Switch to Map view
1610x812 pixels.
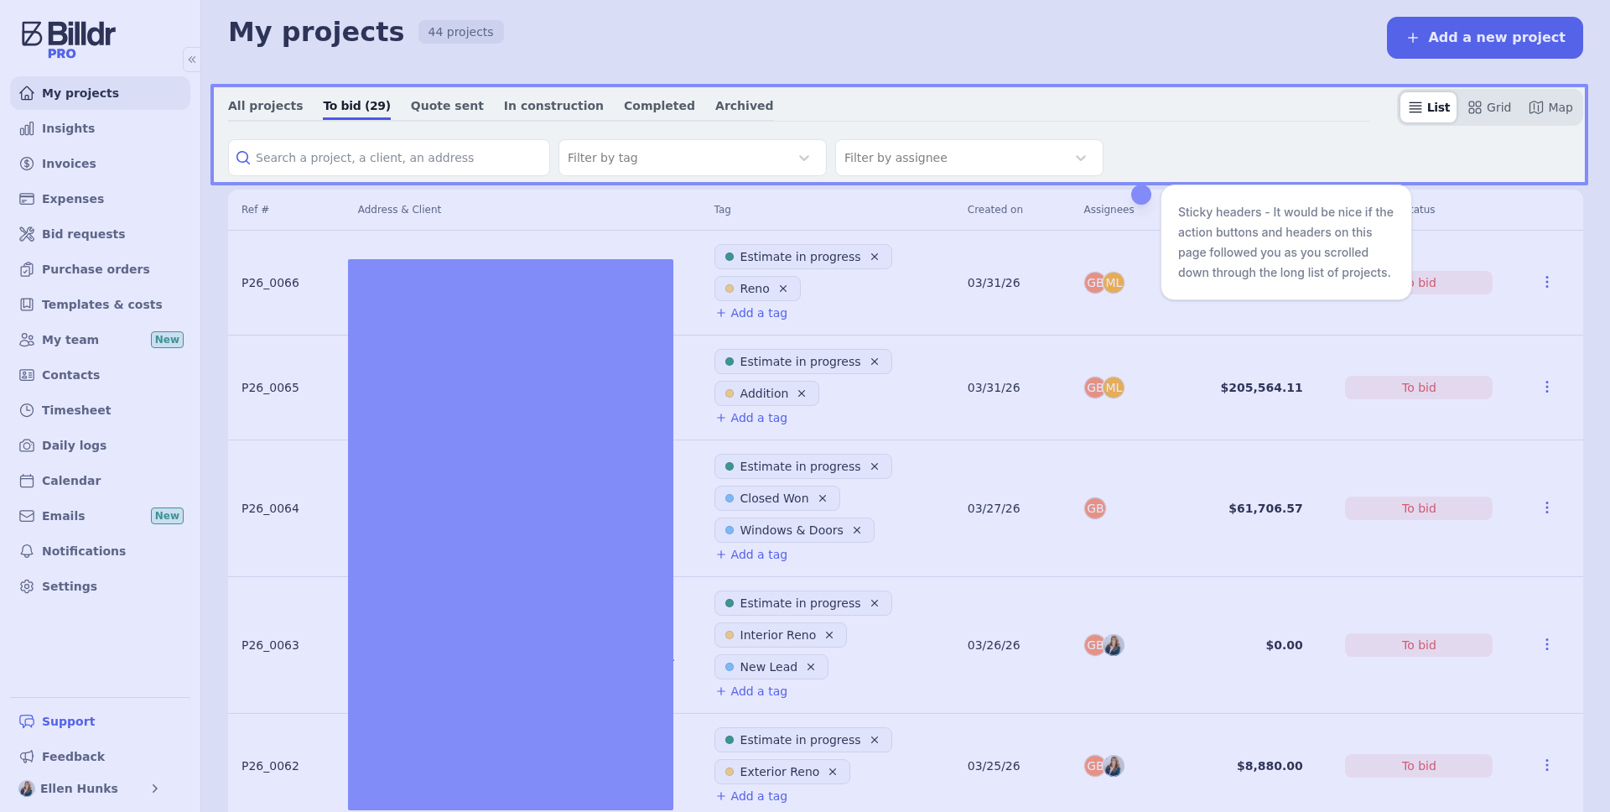coord(1550,107)
